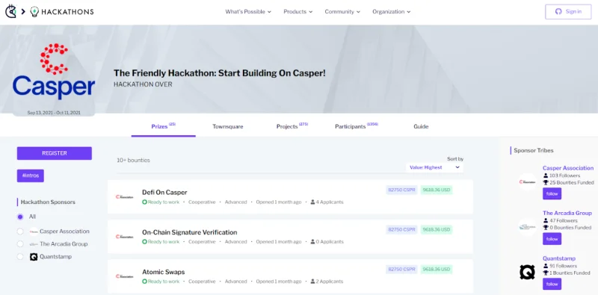Open the On-Chain Signature Verification bounty
This screenshot has height=295, width=598.
190,232
